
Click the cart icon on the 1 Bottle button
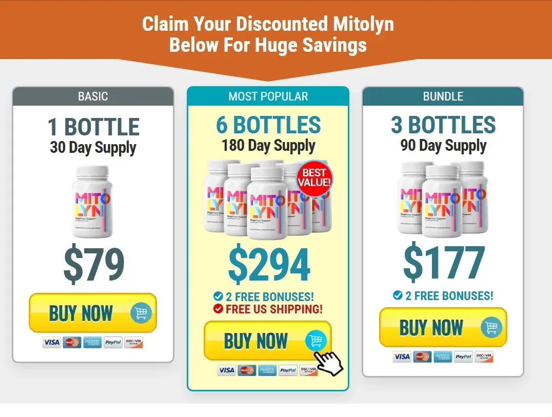click(x=141, y=312)
